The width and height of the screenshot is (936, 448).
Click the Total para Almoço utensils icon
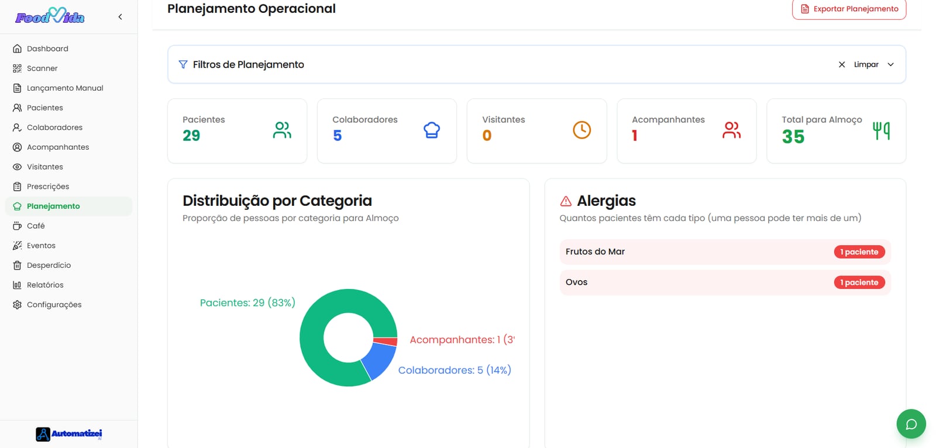(881, 130)
